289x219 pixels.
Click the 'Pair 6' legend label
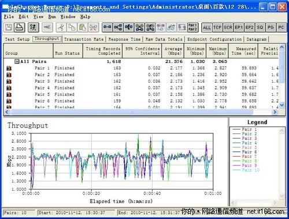tap(249, 152)
